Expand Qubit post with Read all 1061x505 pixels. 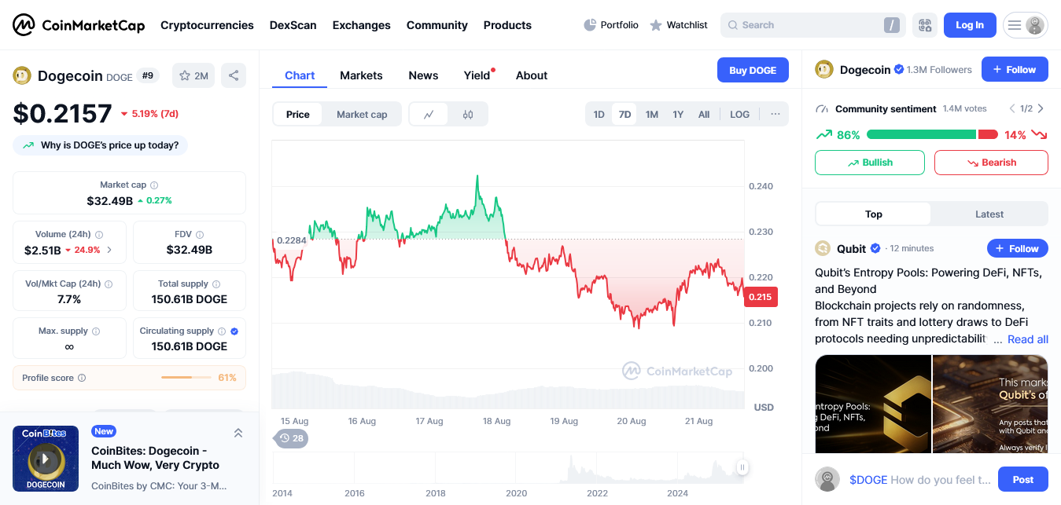pos(1028,339)
